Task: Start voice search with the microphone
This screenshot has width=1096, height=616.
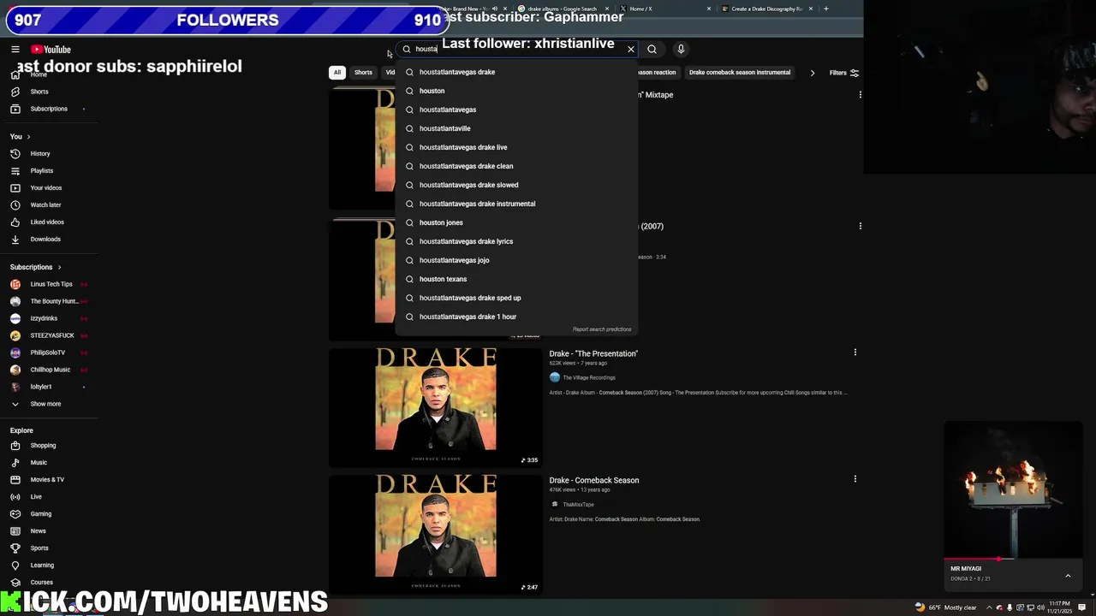Action: click(681, 50)
